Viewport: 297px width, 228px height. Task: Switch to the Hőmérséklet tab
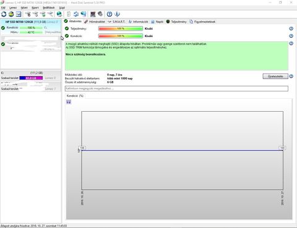click(95, 22)
